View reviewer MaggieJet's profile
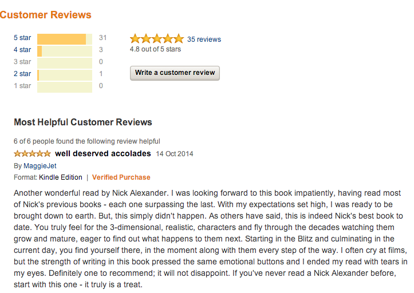Viewport: 414px width, 293px height. [40, 166]
